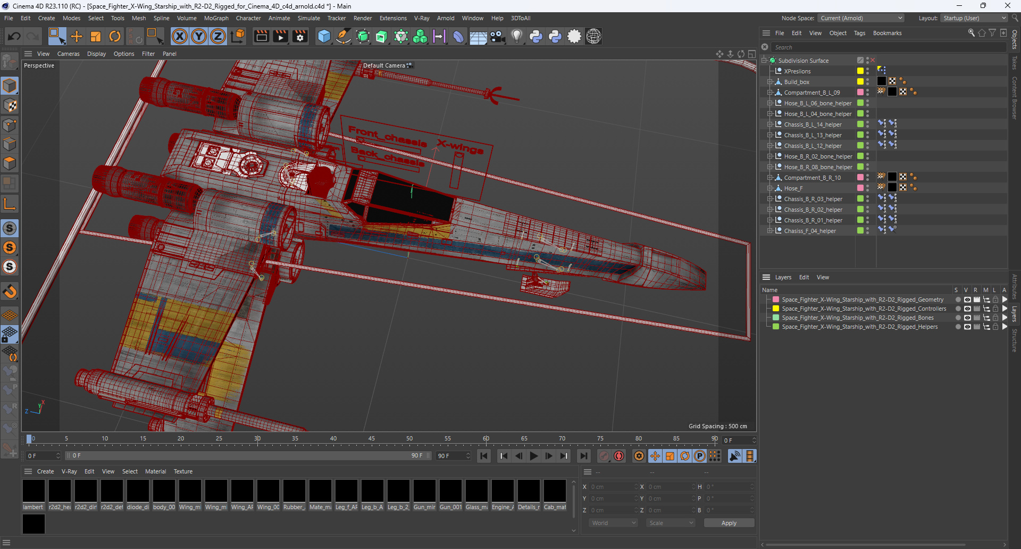Click the Undo arrow icon
Viewport: 1021px width, 549px height.
[x=14, y=36]
